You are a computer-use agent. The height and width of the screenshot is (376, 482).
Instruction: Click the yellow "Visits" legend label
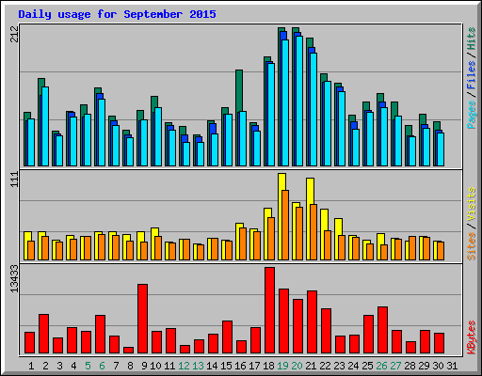471,205
